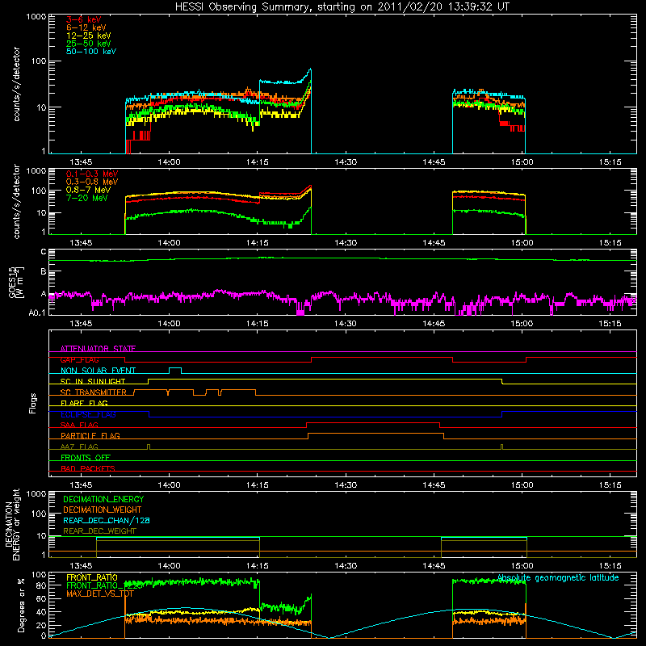The image size is (646, 646).
Task: Click the DECIMATION_WEIGHT legend label
Action: pyautogui.click(x=103, y=510)
